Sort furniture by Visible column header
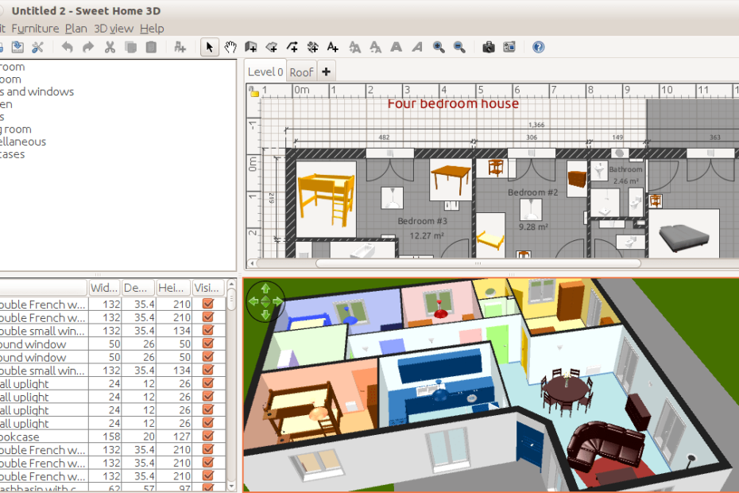739x493 pixels. [x=209, y=288]
